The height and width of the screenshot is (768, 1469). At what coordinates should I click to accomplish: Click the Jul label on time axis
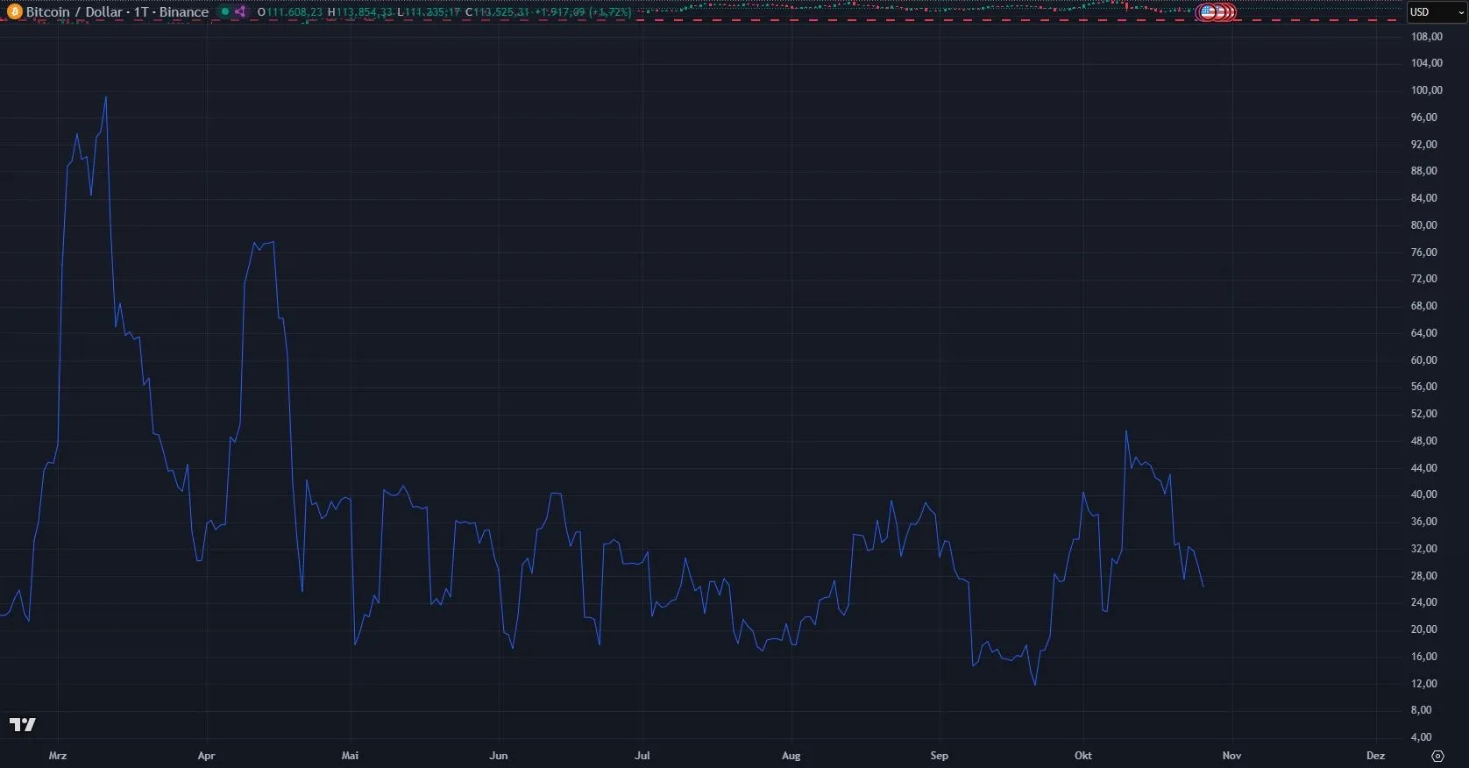pos(642,756)
